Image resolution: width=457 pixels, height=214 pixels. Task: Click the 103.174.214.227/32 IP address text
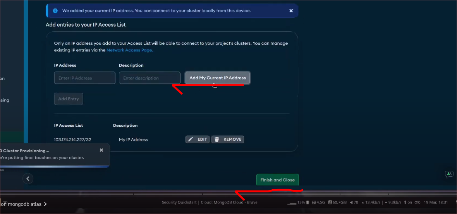coord(72,139)
